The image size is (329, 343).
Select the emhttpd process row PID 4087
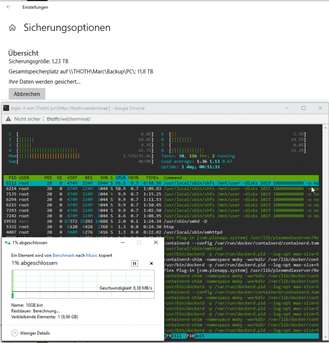[x=161, y=232]
